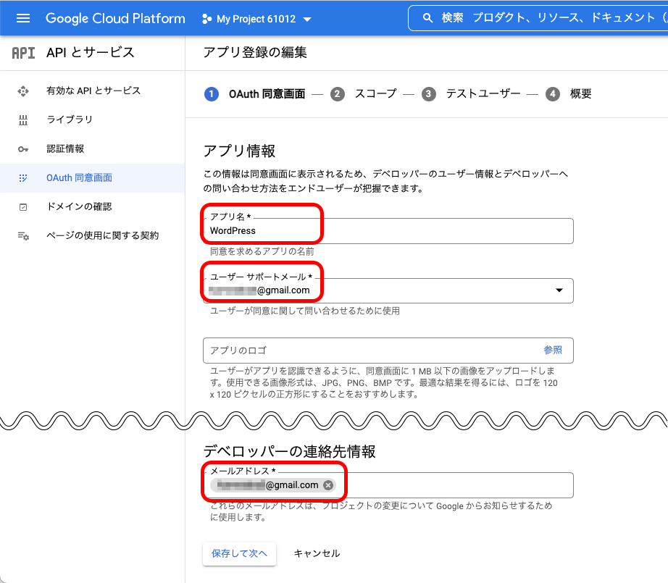Open 認証情報 in the sidebar menu
668x583 pixels.
click(x=65, y=149)
